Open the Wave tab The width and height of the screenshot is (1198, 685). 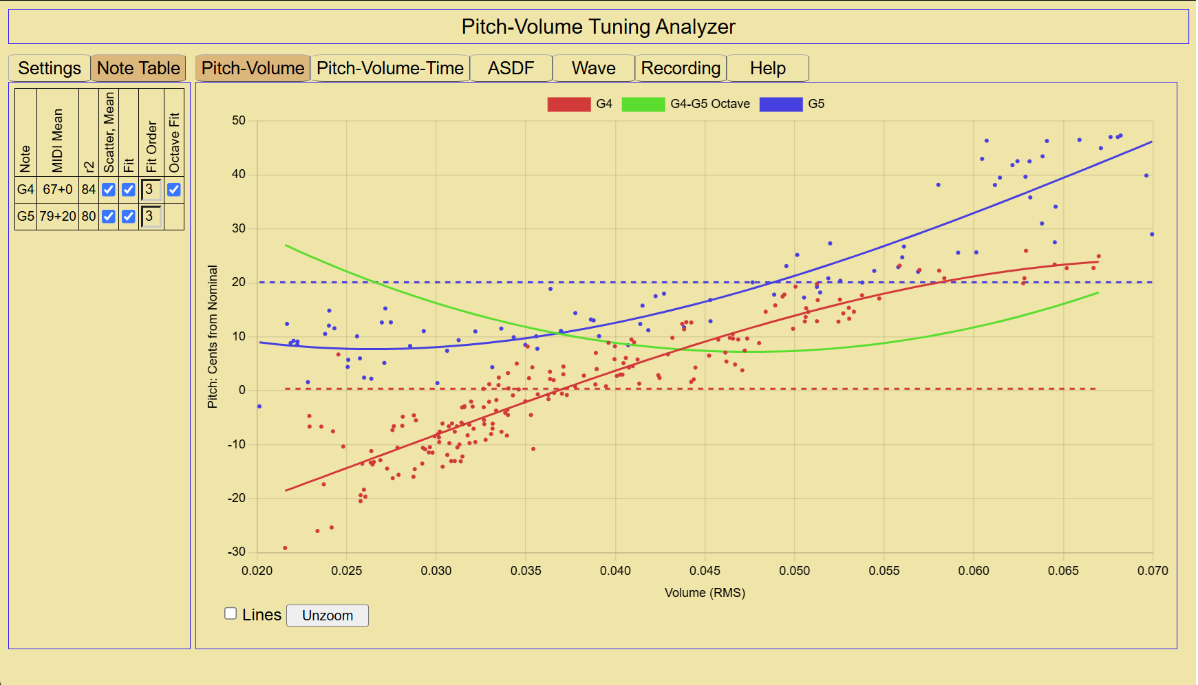(594, 68)
